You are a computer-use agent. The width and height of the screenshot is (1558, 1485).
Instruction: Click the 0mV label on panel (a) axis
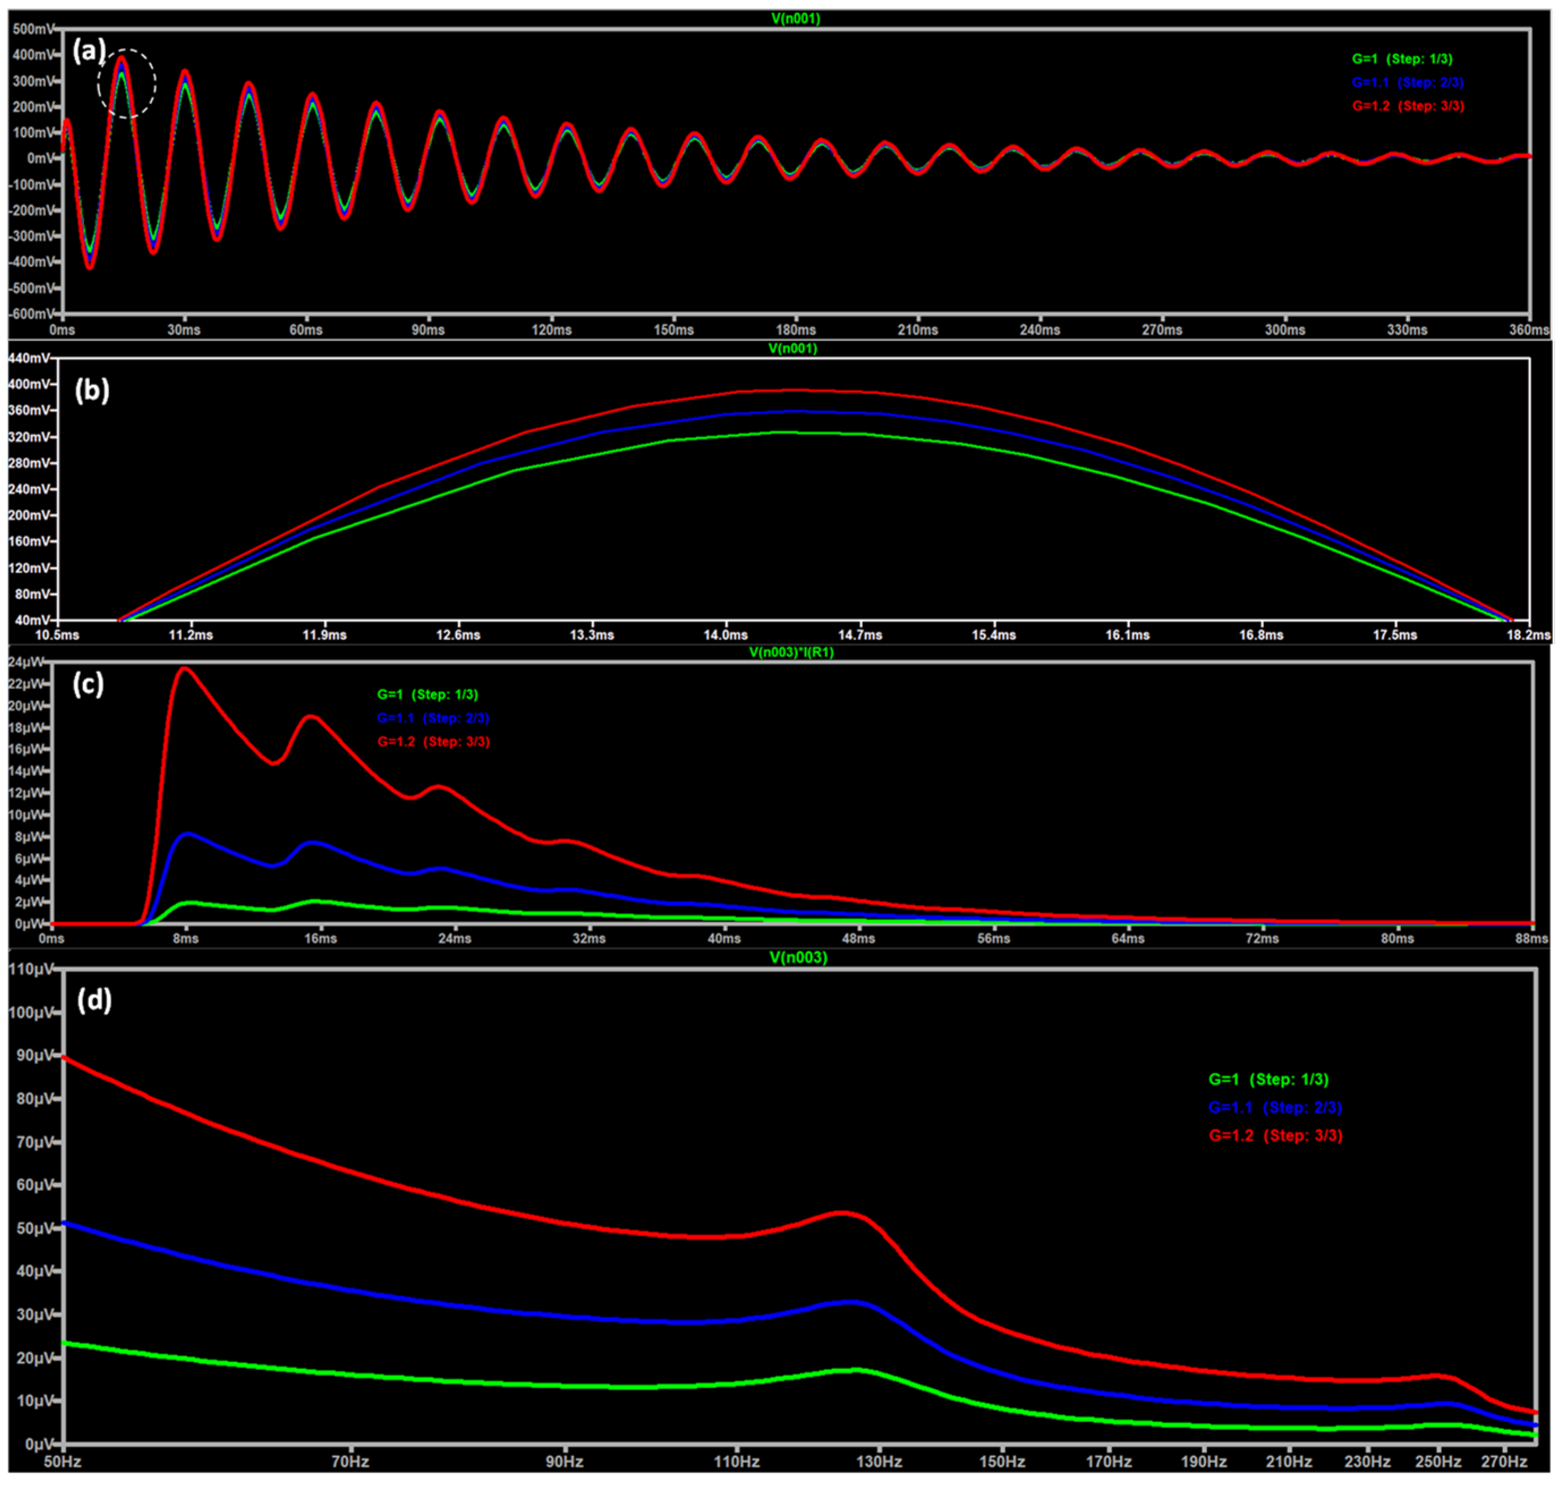[42, 158]
